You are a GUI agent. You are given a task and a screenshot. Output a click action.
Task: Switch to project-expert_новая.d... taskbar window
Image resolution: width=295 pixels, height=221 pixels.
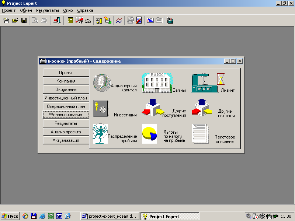pyautogui.click(x=110, y=216)
